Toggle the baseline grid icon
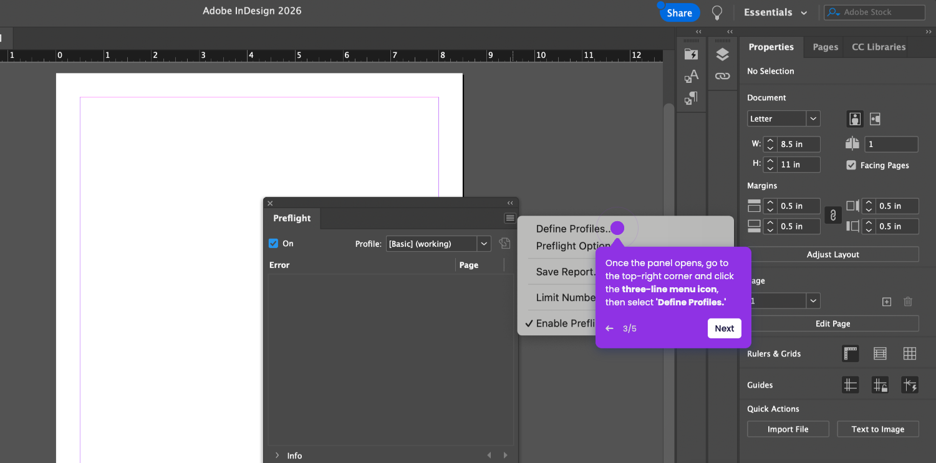 click(880, 353)
